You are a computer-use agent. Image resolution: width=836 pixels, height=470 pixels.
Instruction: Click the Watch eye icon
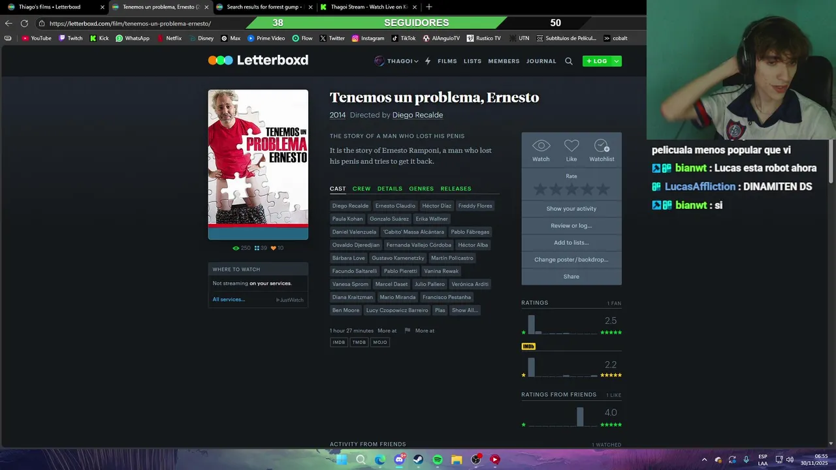[x=541, y=146]
